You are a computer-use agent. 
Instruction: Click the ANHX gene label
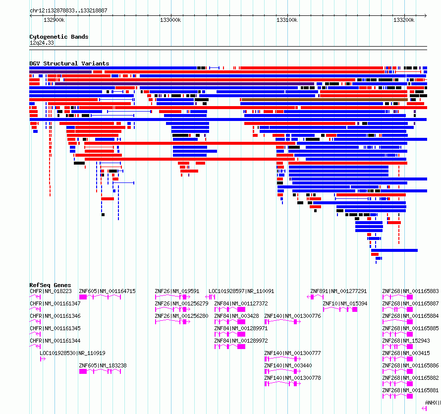pyautogui.click(x=433, y=403)
